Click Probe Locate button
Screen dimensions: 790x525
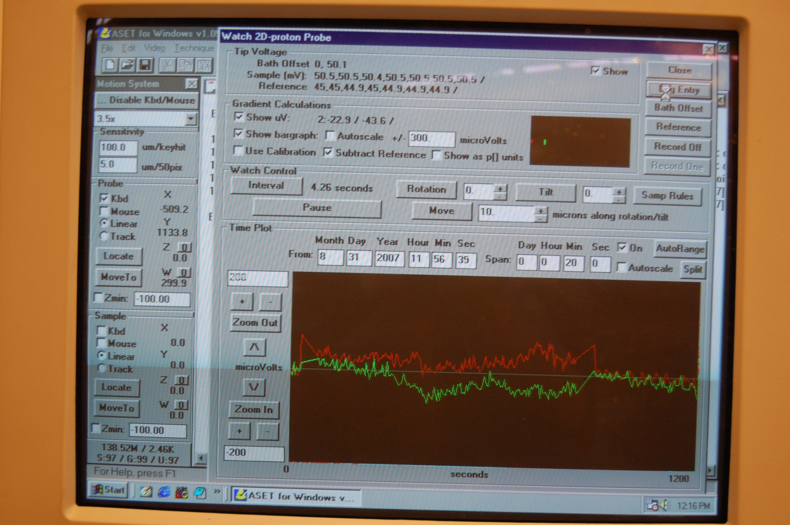coord(118,256)
